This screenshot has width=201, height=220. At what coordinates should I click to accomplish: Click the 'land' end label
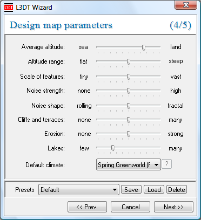[176, 47]
